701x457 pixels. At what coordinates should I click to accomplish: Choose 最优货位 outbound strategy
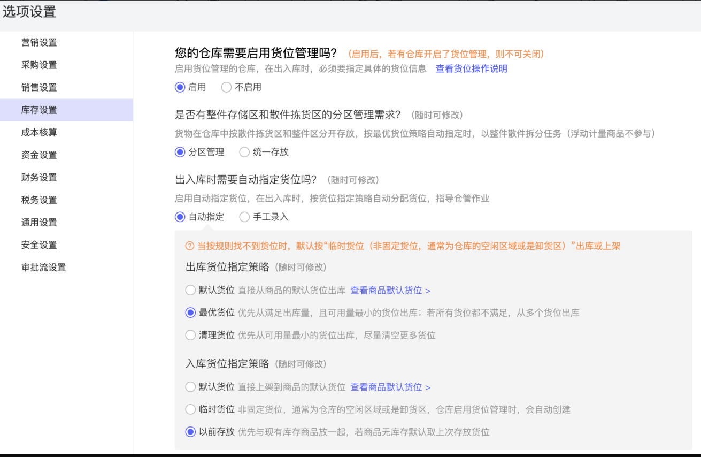point(190,313)
